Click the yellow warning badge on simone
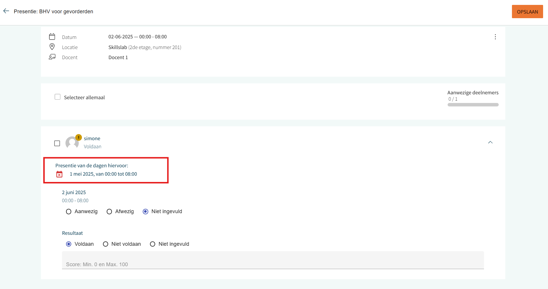This screenshot has height=289, width=548. pyautogui.click(x=78, y=138)
